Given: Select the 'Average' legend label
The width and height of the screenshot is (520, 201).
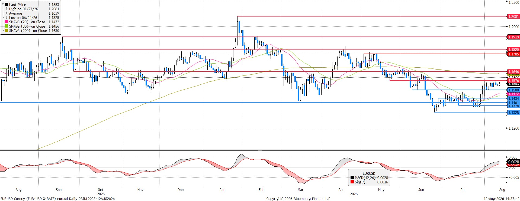Looking at the screenshot, I should (x=15, y=13).
